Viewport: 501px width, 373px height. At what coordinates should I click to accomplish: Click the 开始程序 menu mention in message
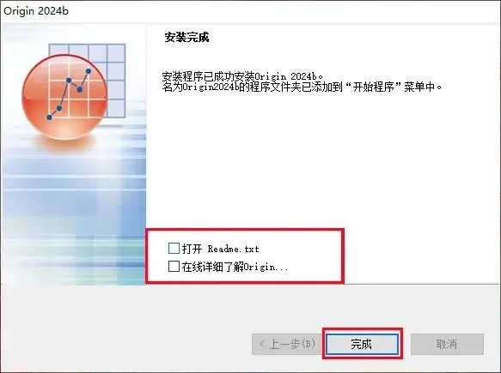[x=374, y=87]
